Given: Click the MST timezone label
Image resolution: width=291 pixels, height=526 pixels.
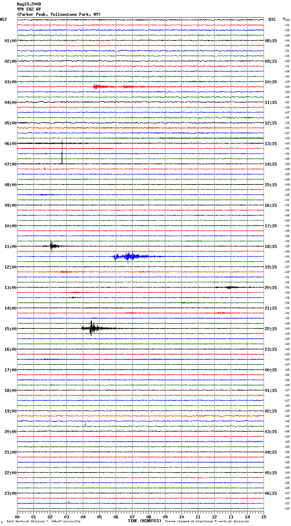Looking at the screenshot, I should coord(3,20).
